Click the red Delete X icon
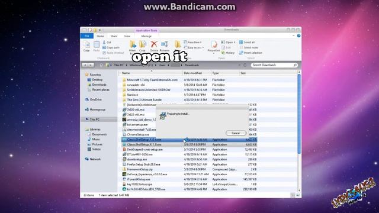379x213 pixels. click(x=154, y=44)
